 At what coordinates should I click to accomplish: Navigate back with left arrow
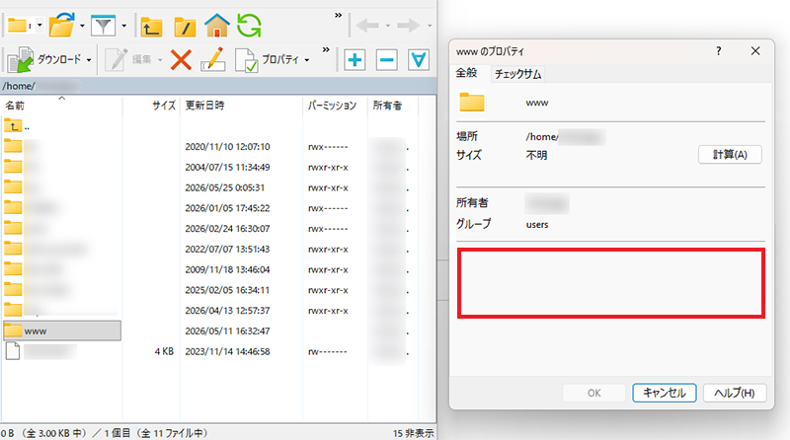pos(367,26)
